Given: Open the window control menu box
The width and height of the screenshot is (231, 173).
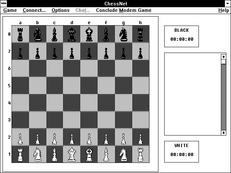Looking at the screenshot, I should [4, 3].
